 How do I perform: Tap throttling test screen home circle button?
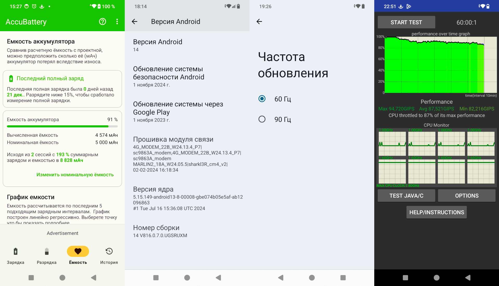coord(437,278)
